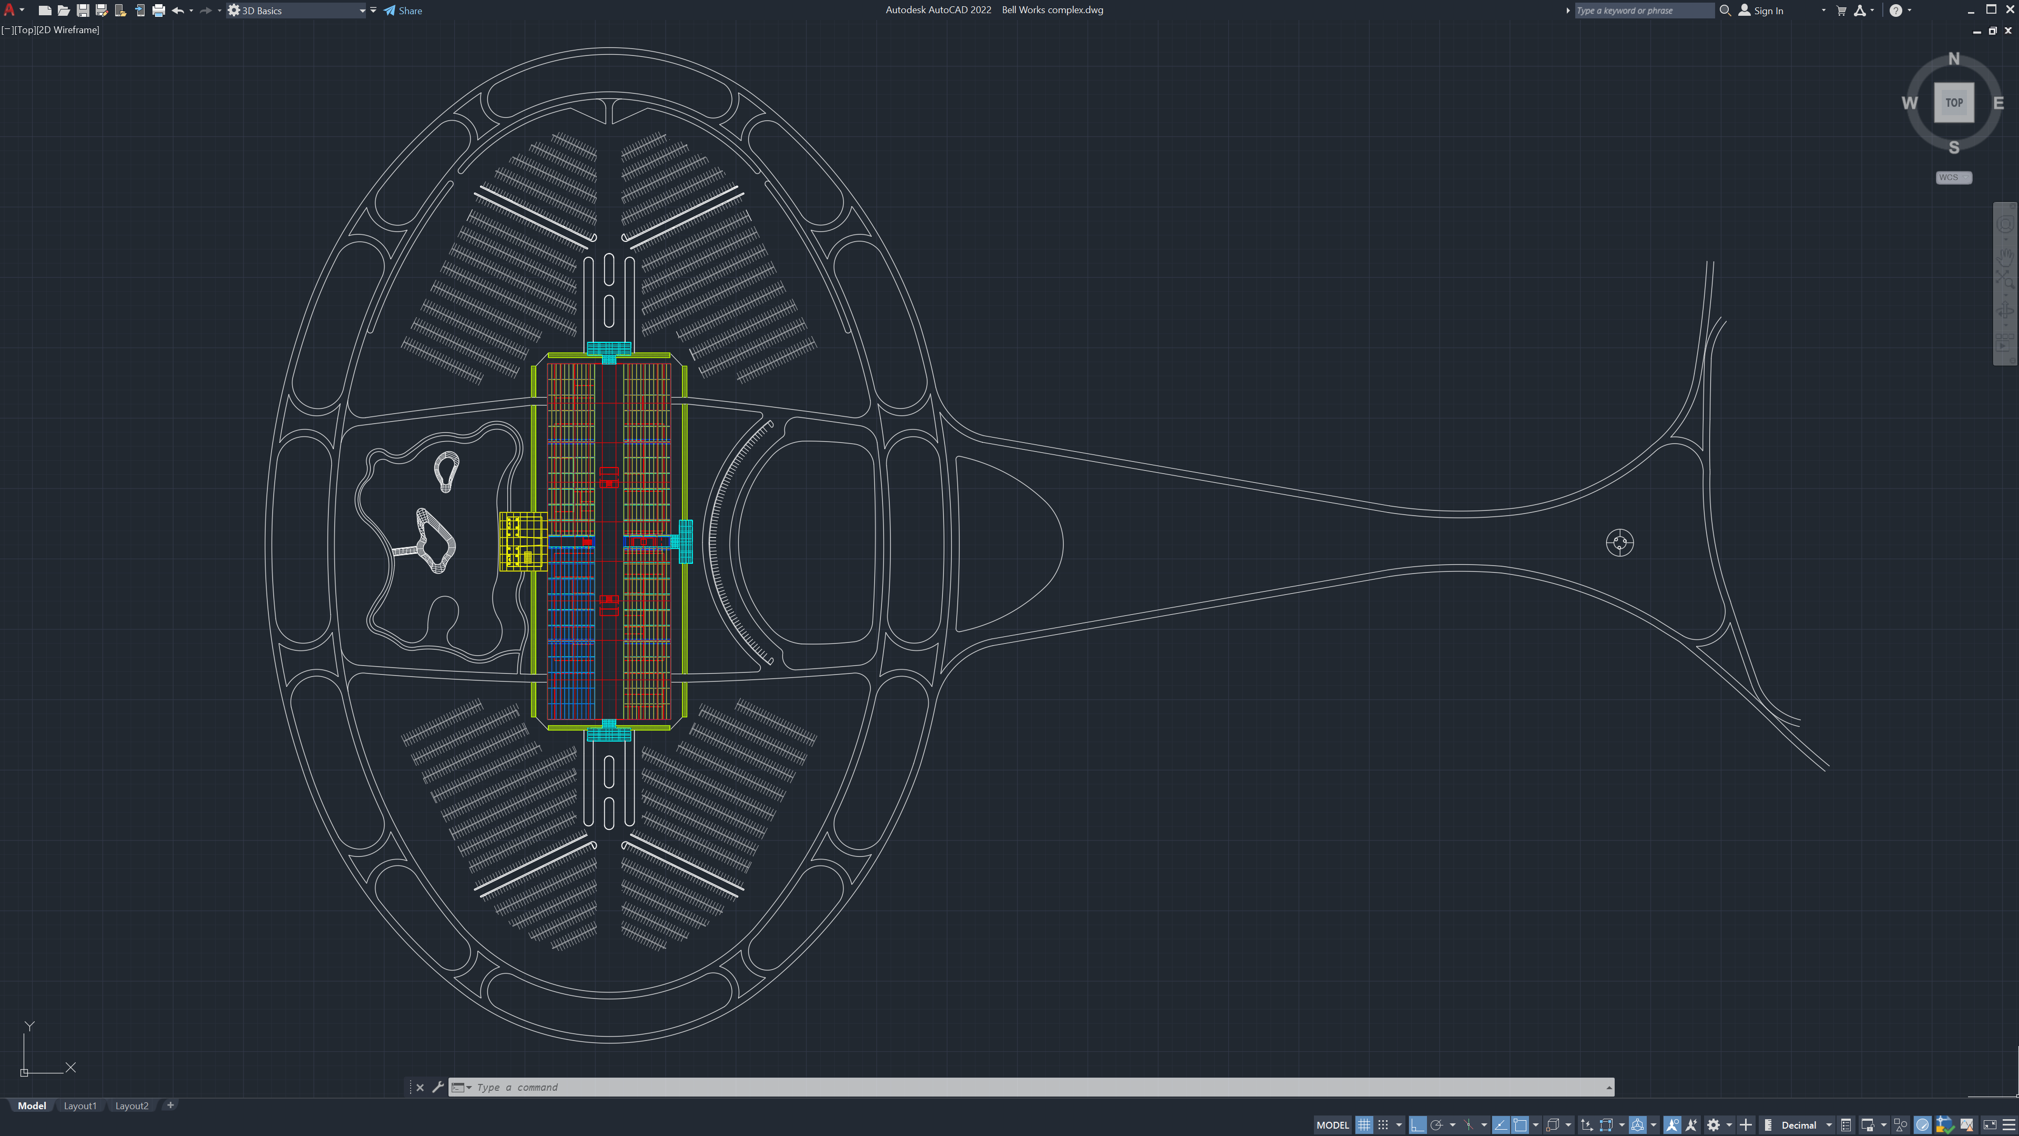Click the Share button
2019x1136 pixels.
click(x=403, y=10)
